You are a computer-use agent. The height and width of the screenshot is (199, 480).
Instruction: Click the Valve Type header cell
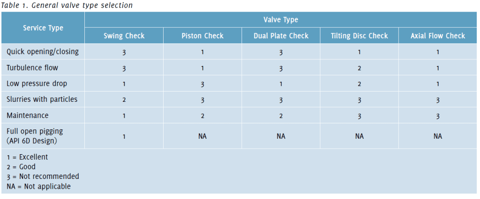(x=280, y=20)
